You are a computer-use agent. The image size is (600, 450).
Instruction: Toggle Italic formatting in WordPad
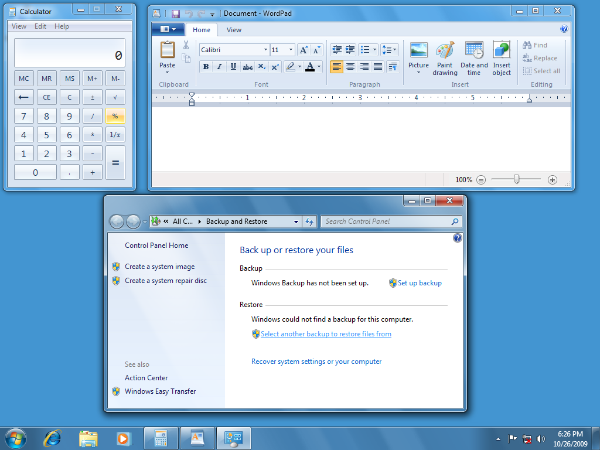[x=219, y=67]
